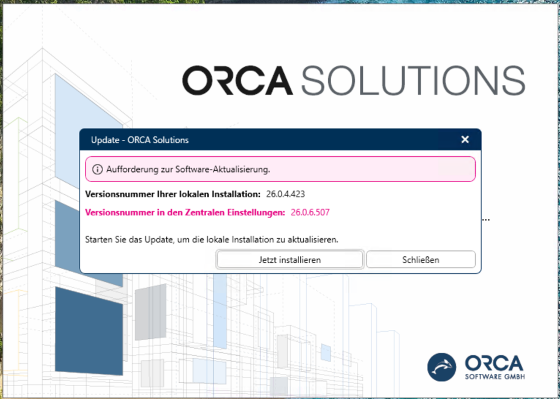560x399 pixels.
Task: Click the gray SOLUTIONS word in the splash logo
Action: 413,80
